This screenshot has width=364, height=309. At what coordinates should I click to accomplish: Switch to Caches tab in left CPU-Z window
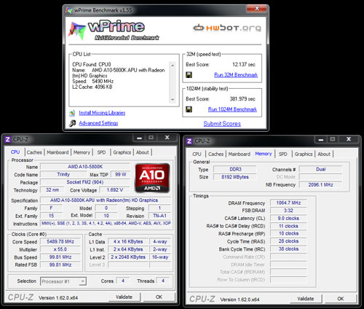[34, 152]
